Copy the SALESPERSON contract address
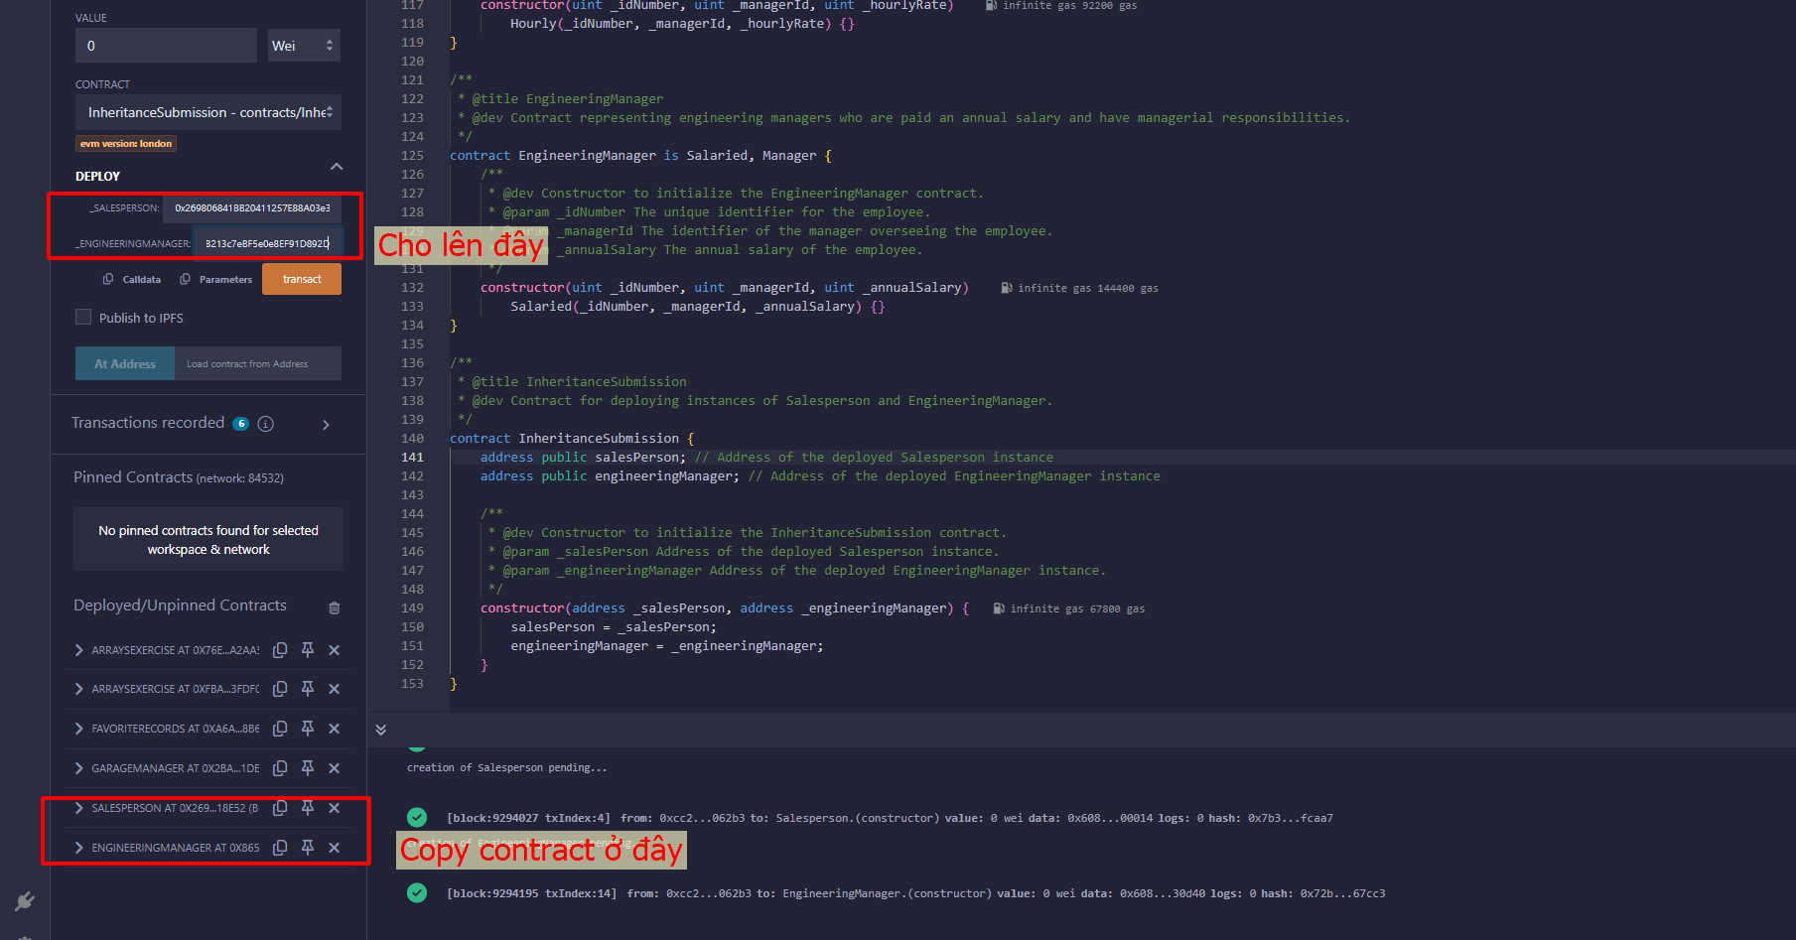This screenshot has width=1796, height=940. [280, 808]
